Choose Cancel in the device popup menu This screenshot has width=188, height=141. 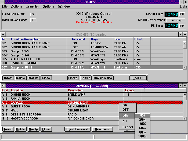127,127
